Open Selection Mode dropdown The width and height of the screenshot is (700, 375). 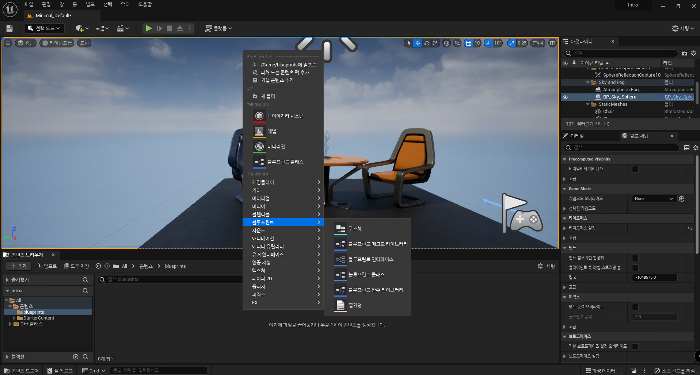(x=45, y=28)
